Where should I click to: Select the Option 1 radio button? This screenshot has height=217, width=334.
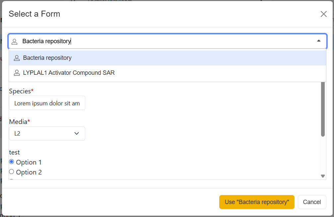click(12, 162)
